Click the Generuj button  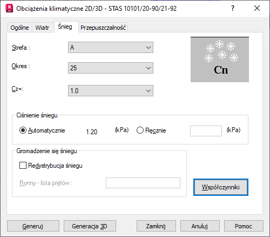33,226
